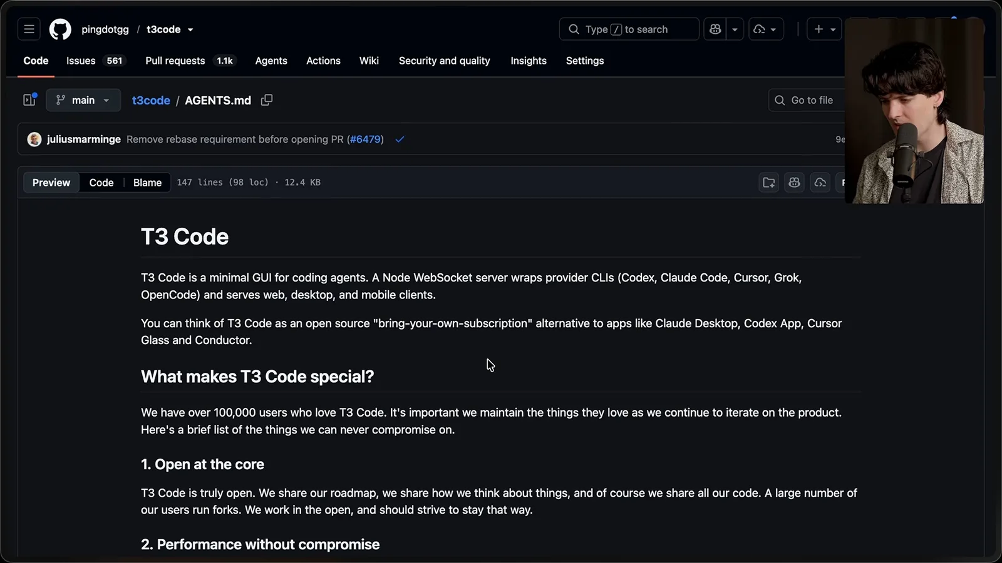1002x563 pixels.
Task: Click '2. Performance without compromise' heading
Action: coord(260,544)
